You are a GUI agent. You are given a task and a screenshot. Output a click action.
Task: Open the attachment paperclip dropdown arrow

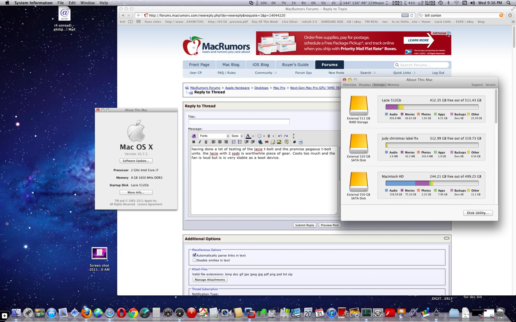point(273,136)
